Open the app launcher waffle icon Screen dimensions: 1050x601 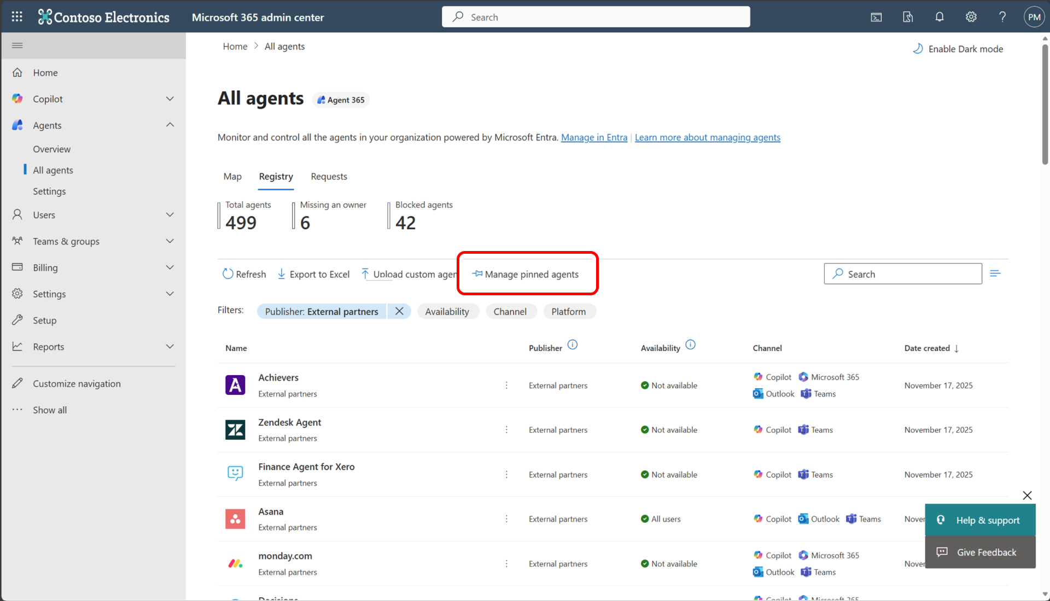click(17, 16)
